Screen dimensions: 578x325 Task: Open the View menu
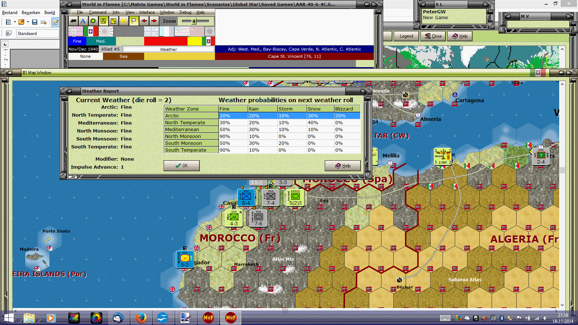coord(130,12)
